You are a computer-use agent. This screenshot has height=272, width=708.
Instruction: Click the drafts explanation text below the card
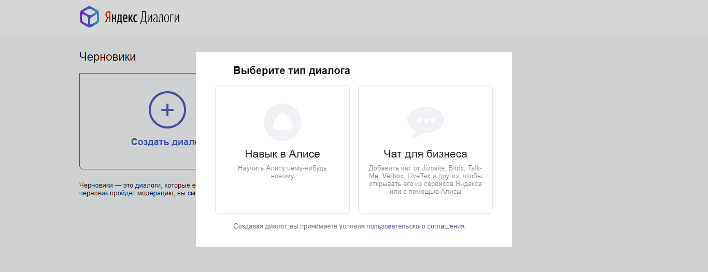coord(137,189)
